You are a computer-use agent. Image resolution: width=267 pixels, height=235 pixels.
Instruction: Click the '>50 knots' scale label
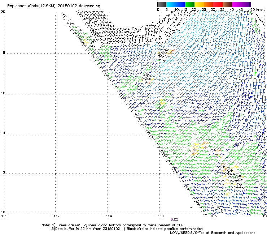tap(257, 10)
